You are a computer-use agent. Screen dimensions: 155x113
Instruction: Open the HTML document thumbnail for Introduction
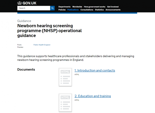click(x=65, y=77)
